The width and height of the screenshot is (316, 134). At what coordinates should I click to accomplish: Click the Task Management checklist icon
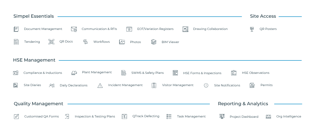pos(169,117)
